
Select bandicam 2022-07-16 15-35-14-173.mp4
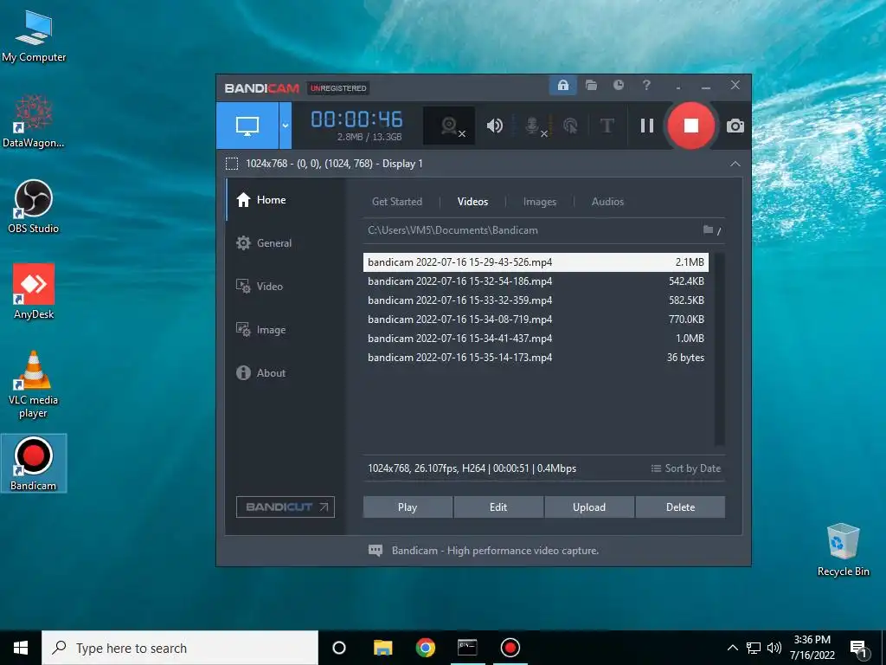coord(536,358)
